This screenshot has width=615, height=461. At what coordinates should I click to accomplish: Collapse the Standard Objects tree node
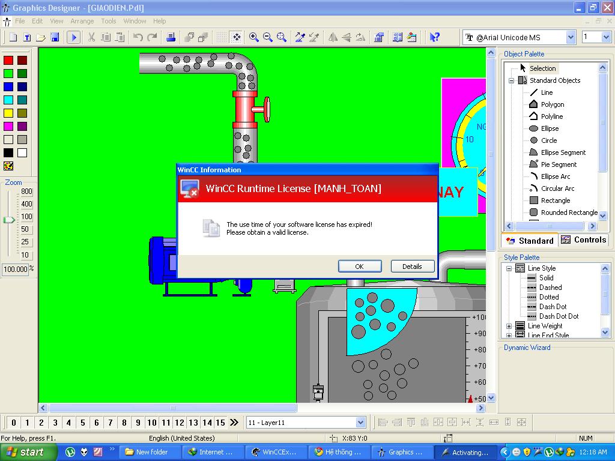(511, 81)
